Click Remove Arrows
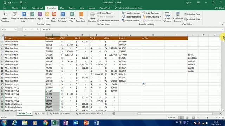Viewport: 225px width, 126px height. pos(130,20)
